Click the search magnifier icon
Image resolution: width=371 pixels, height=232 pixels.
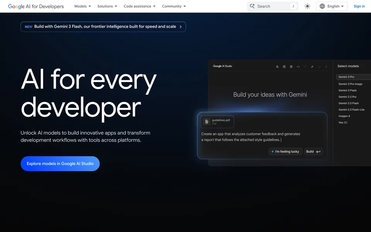pos(252,6)
